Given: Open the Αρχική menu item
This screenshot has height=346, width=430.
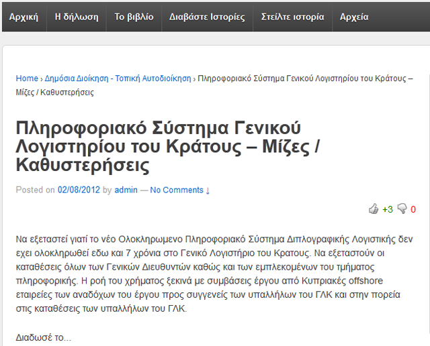Looking at the screenshot, I should [x=24, y=16].
